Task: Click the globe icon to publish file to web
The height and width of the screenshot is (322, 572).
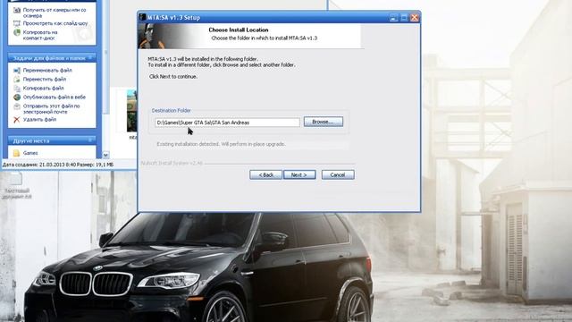Action: coord(17,97)
